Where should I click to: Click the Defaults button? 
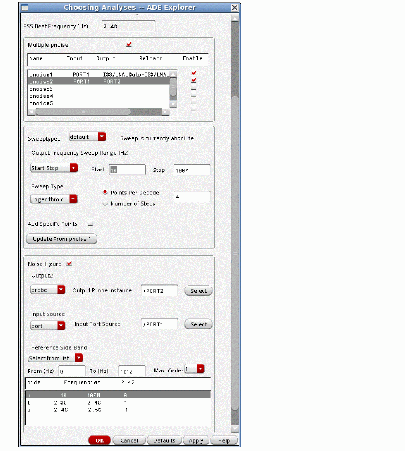coord(164,440)
